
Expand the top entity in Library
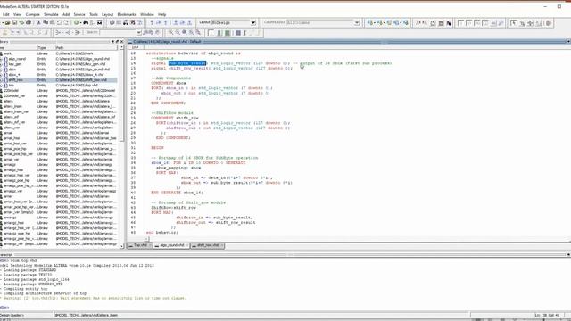[x=2, y=86]
